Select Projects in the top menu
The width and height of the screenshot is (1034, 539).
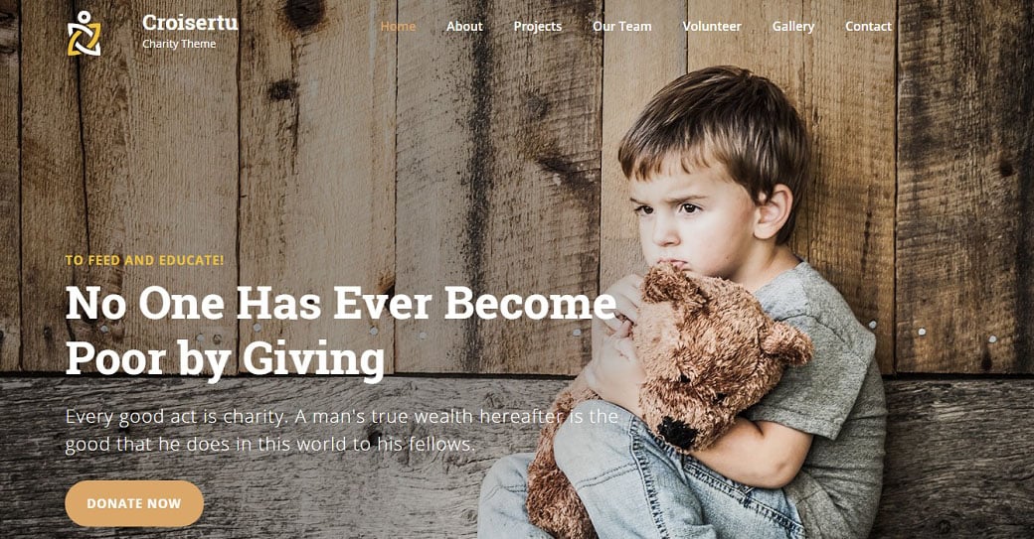coord(538,27)
